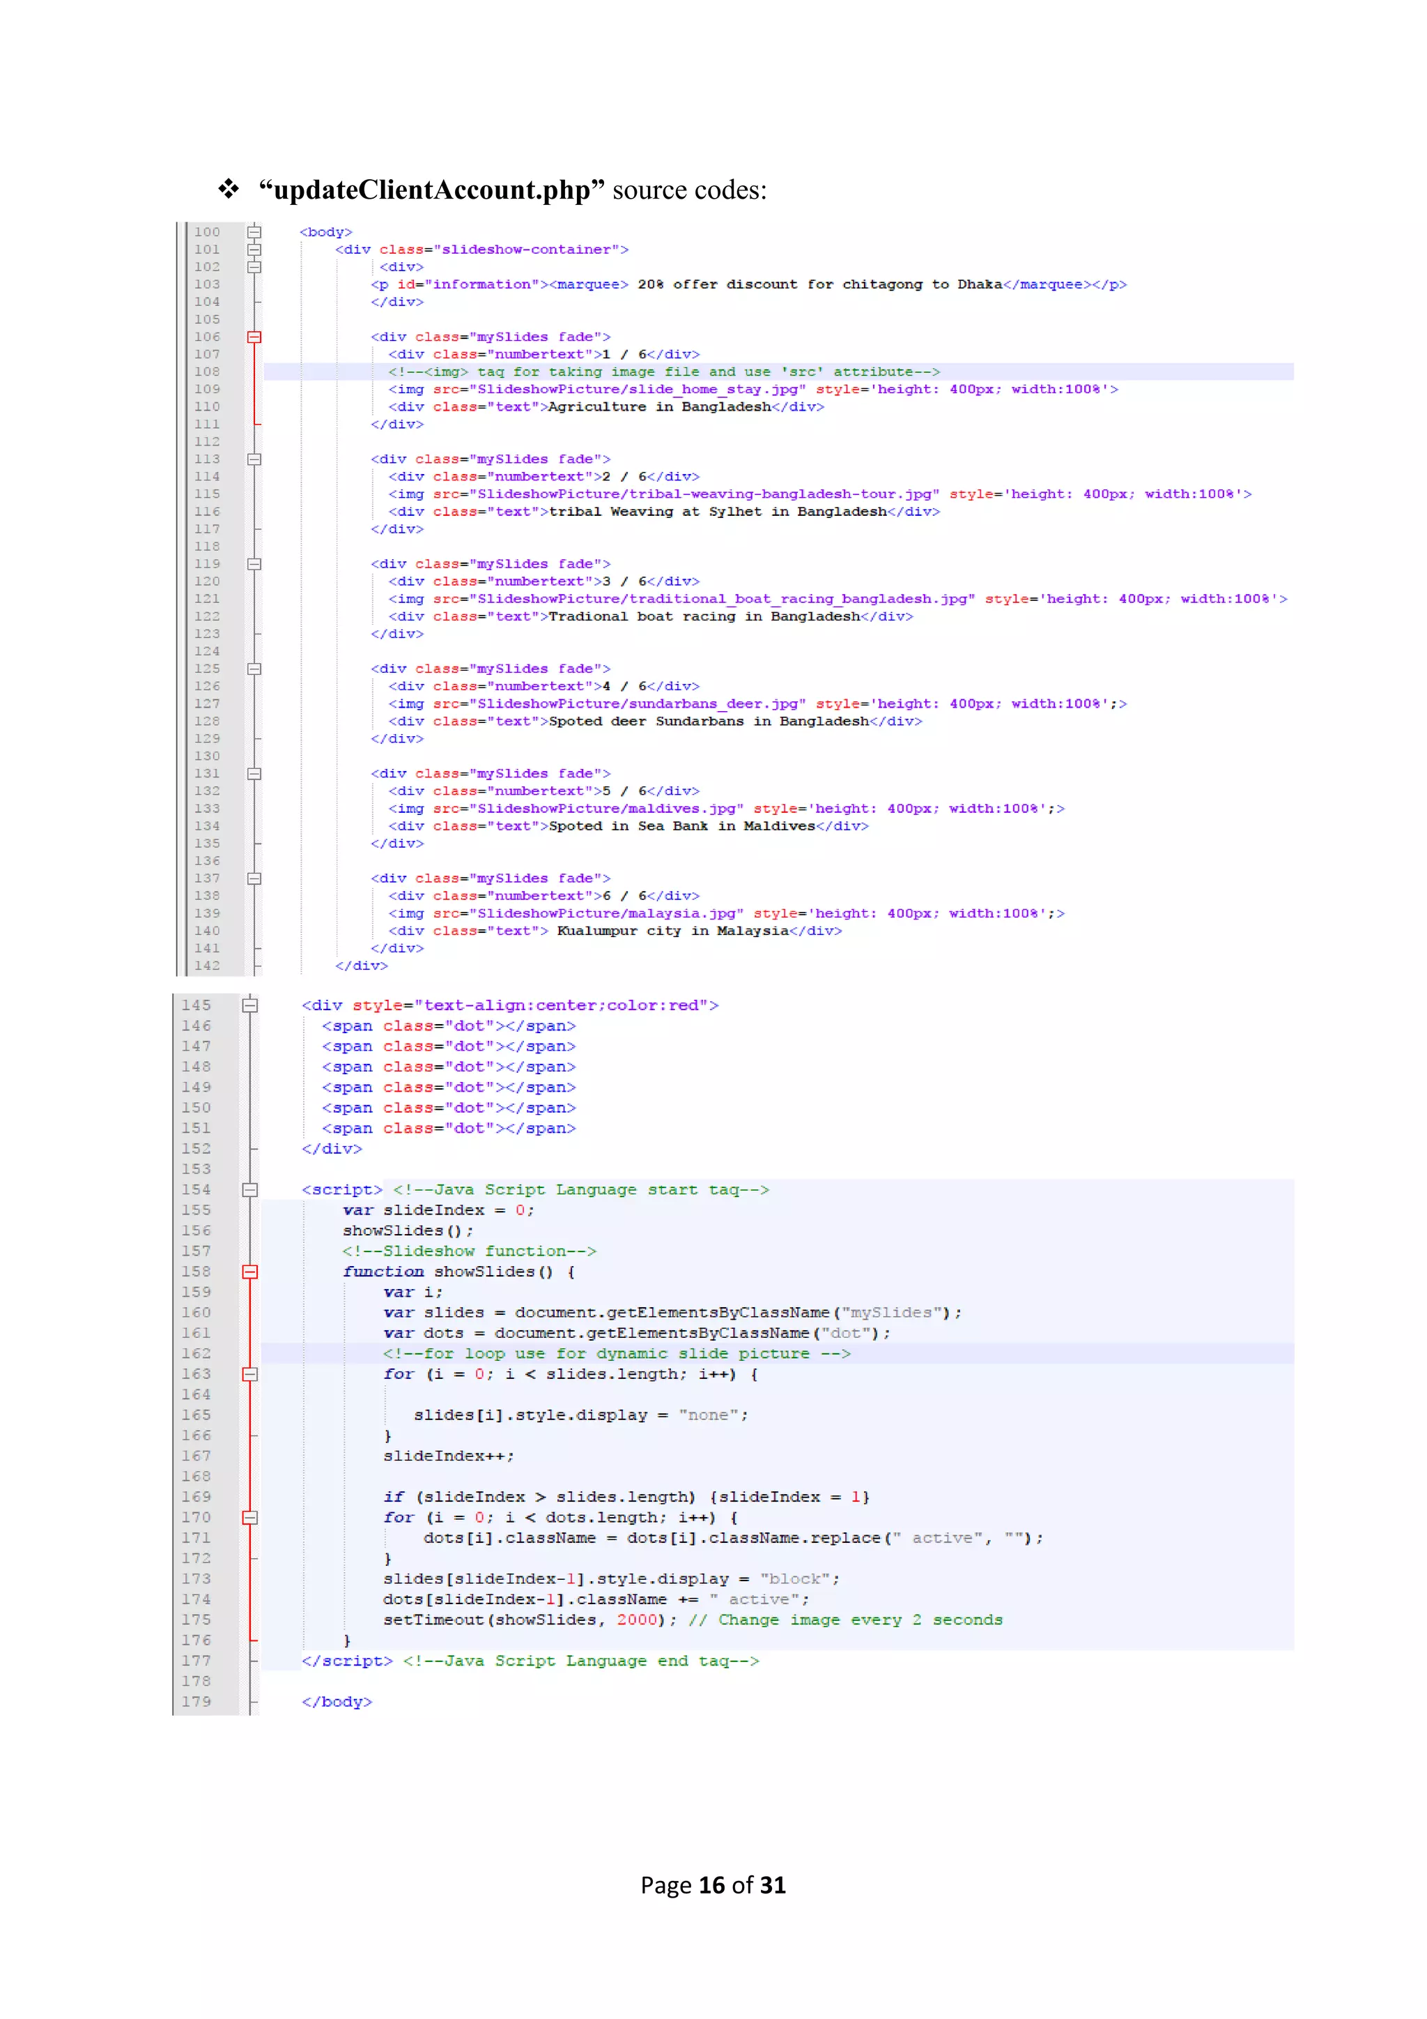Collapse fold marker at line 137
The height and width of the screenshot is (2019, 1427).
click(254, 878)
